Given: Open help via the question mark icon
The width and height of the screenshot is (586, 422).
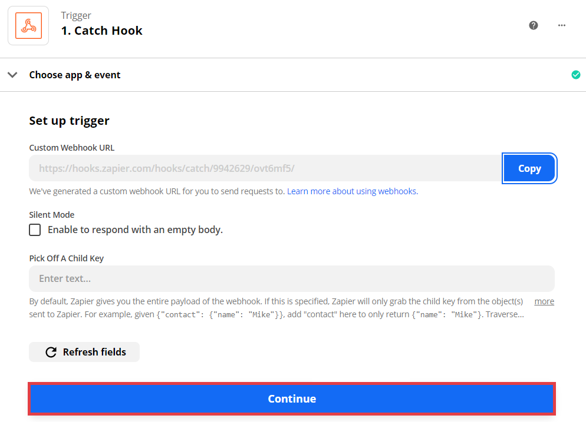Looking at the screenshot, I should coord(534,25).
